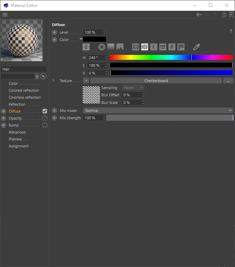Image resolution: width=235 pixels, height=267 pixels.
Task: Uncheck the Diffuse channel checkbox
Action: click(x=45, y=111)
